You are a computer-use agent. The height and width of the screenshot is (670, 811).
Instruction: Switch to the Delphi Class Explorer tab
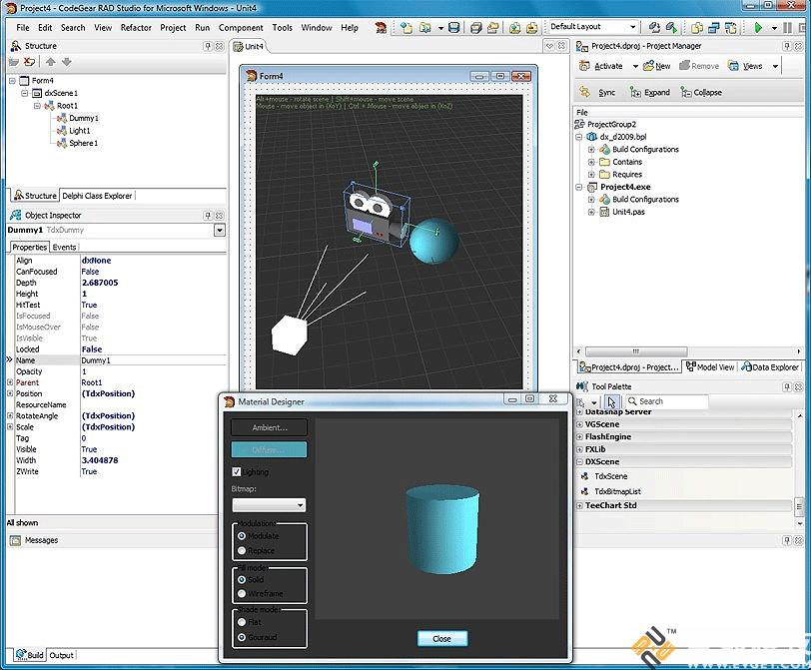(97, 196)
